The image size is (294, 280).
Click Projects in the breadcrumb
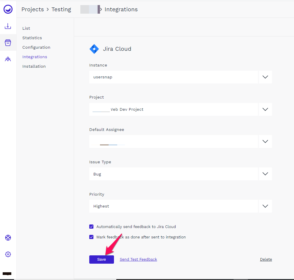[x=33, y=9]
